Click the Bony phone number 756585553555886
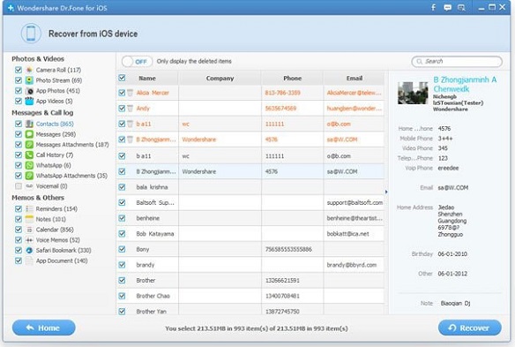 288,249
